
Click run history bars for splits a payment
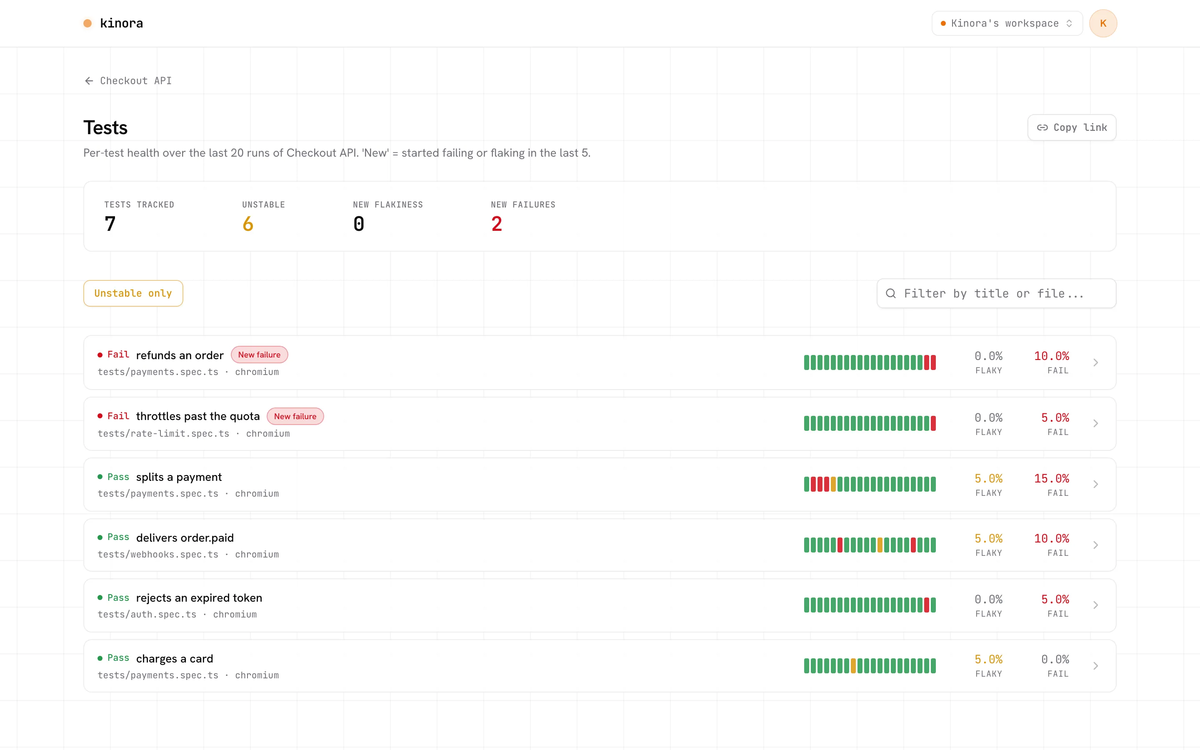[870, 484]
